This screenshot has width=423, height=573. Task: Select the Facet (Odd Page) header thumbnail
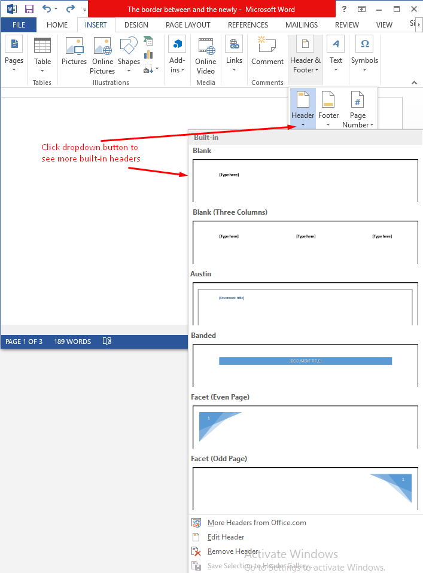305,489
